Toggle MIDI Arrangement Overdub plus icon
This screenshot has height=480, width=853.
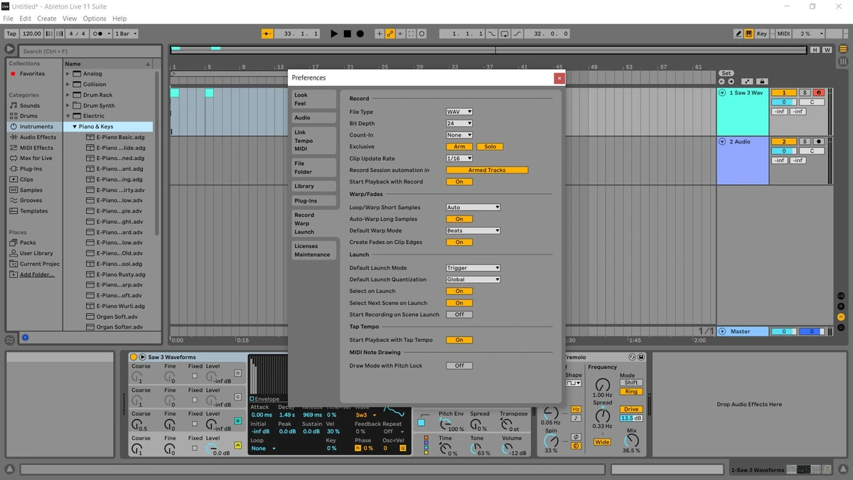tap(379, 33)
